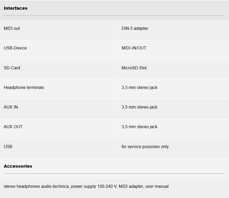Click the MIDI-IN/OUT value cell
The height and width of the screenshot is (198, 229).
[x=134, y=48]
